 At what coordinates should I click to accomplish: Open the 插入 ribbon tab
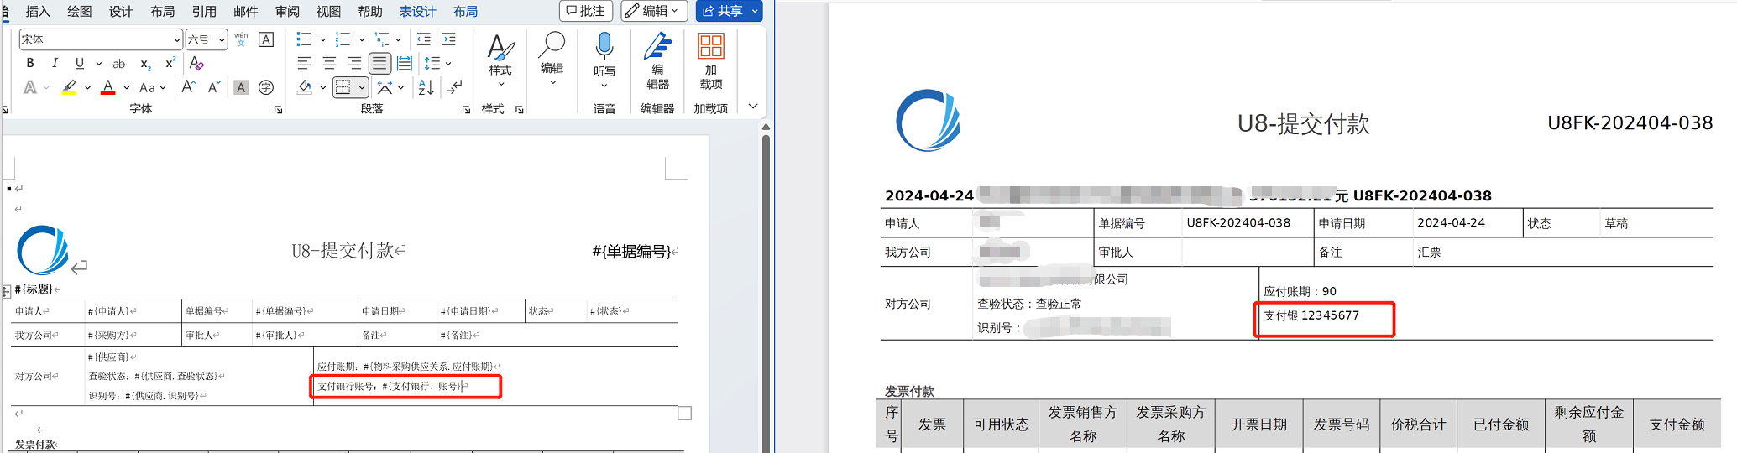click(38, 11)
